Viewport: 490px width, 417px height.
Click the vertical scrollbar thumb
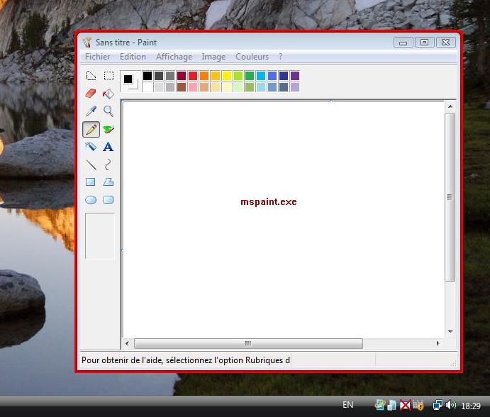[450, 197]
